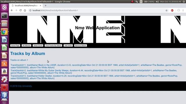The width and height of the screenshot is (186, 104).
Task: Open system power gear menu
Action: [x=184, y=1]
